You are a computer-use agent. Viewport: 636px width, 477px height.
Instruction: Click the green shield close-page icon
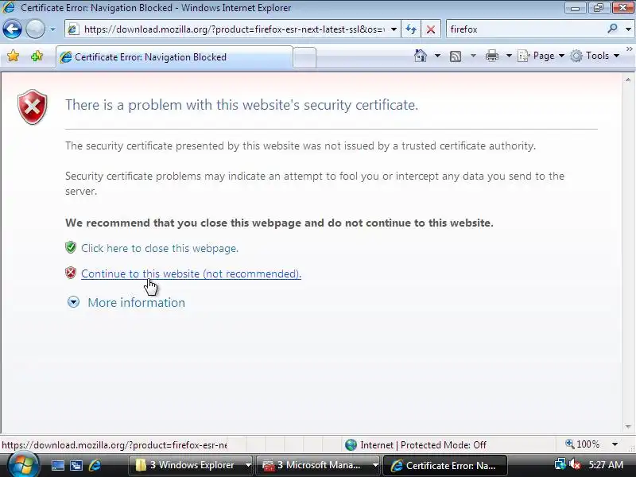pyautogui.click(x=71, y=247)
